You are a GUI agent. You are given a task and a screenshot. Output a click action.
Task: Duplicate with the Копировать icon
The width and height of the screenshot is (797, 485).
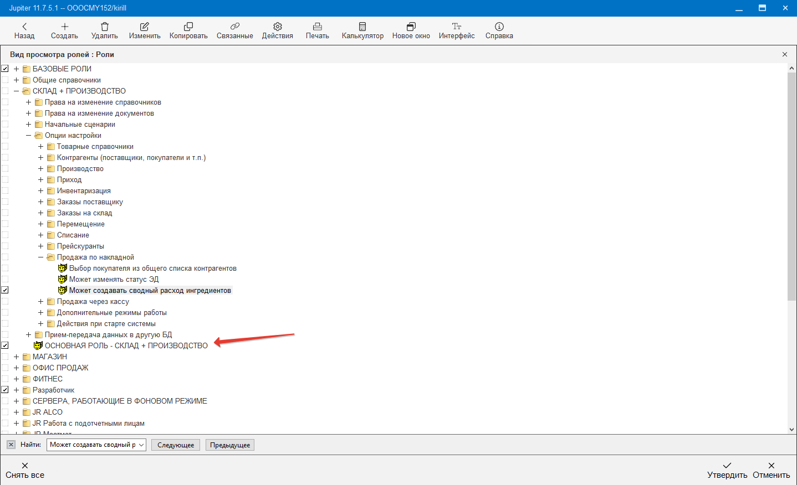pos(188,27)
